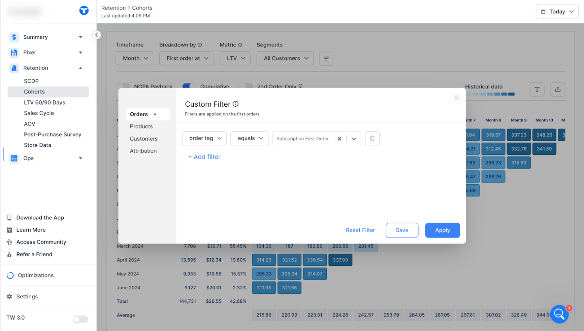Click the Retention bar-chart icon

[x=14, y=68]
